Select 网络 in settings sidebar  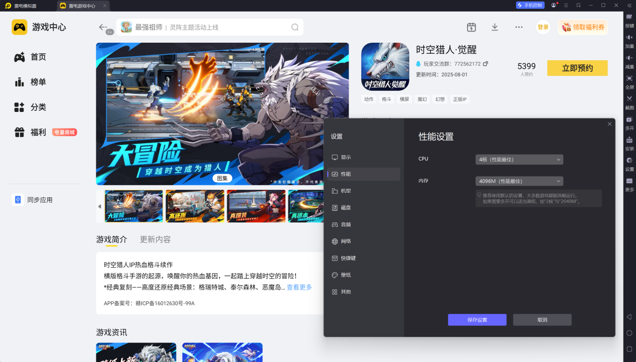pos(364,241)
